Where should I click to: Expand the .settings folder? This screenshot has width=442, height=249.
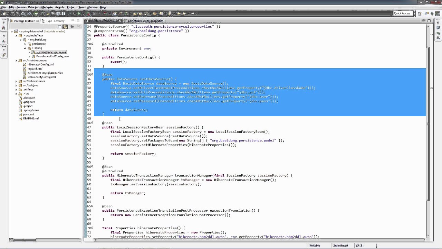click(x=16, y=90)
